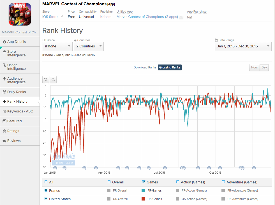Open the iPhone device dropdown
The image size is (275, 205).
(x=57, y=47)
